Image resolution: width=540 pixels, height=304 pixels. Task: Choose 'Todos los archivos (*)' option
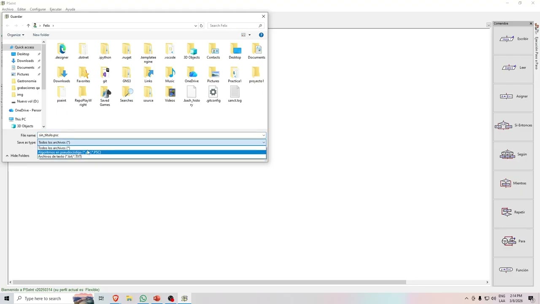pos(152,148)
